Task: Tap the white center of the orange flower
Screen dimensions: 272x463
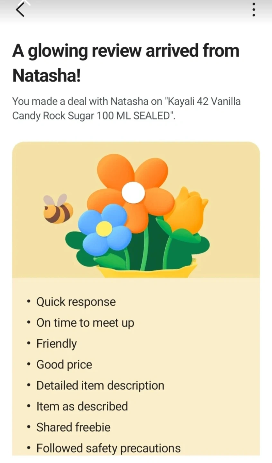Action: click(x=133, y=192)
